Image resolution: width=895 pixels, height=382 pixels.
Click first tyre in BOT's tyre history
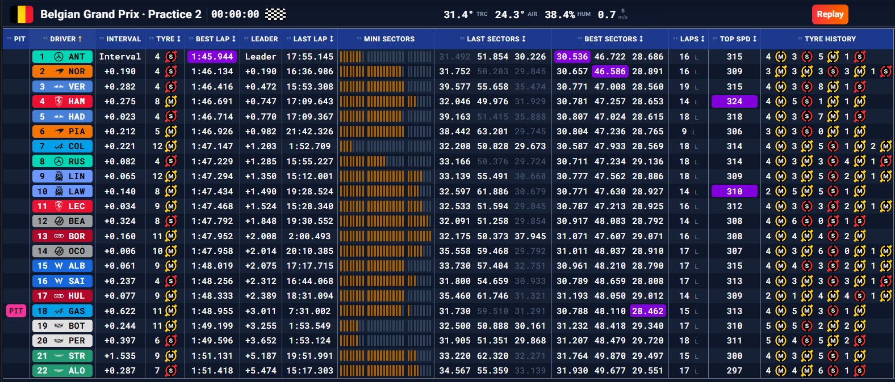tap(781, 326)
